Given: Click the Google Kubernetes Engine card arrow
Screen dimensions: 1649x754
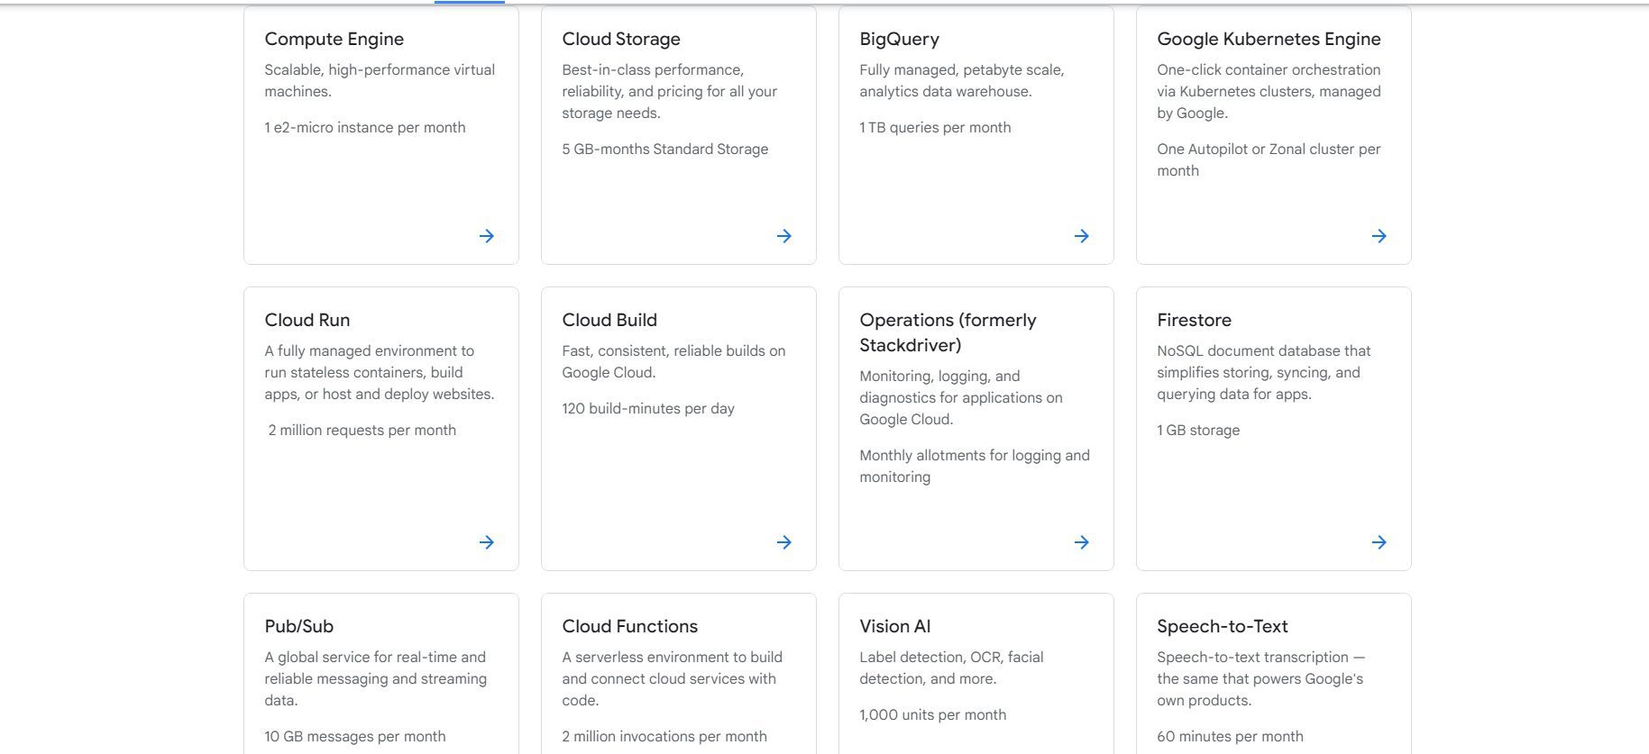Looking at the screenshot, I should (1379, 236).
